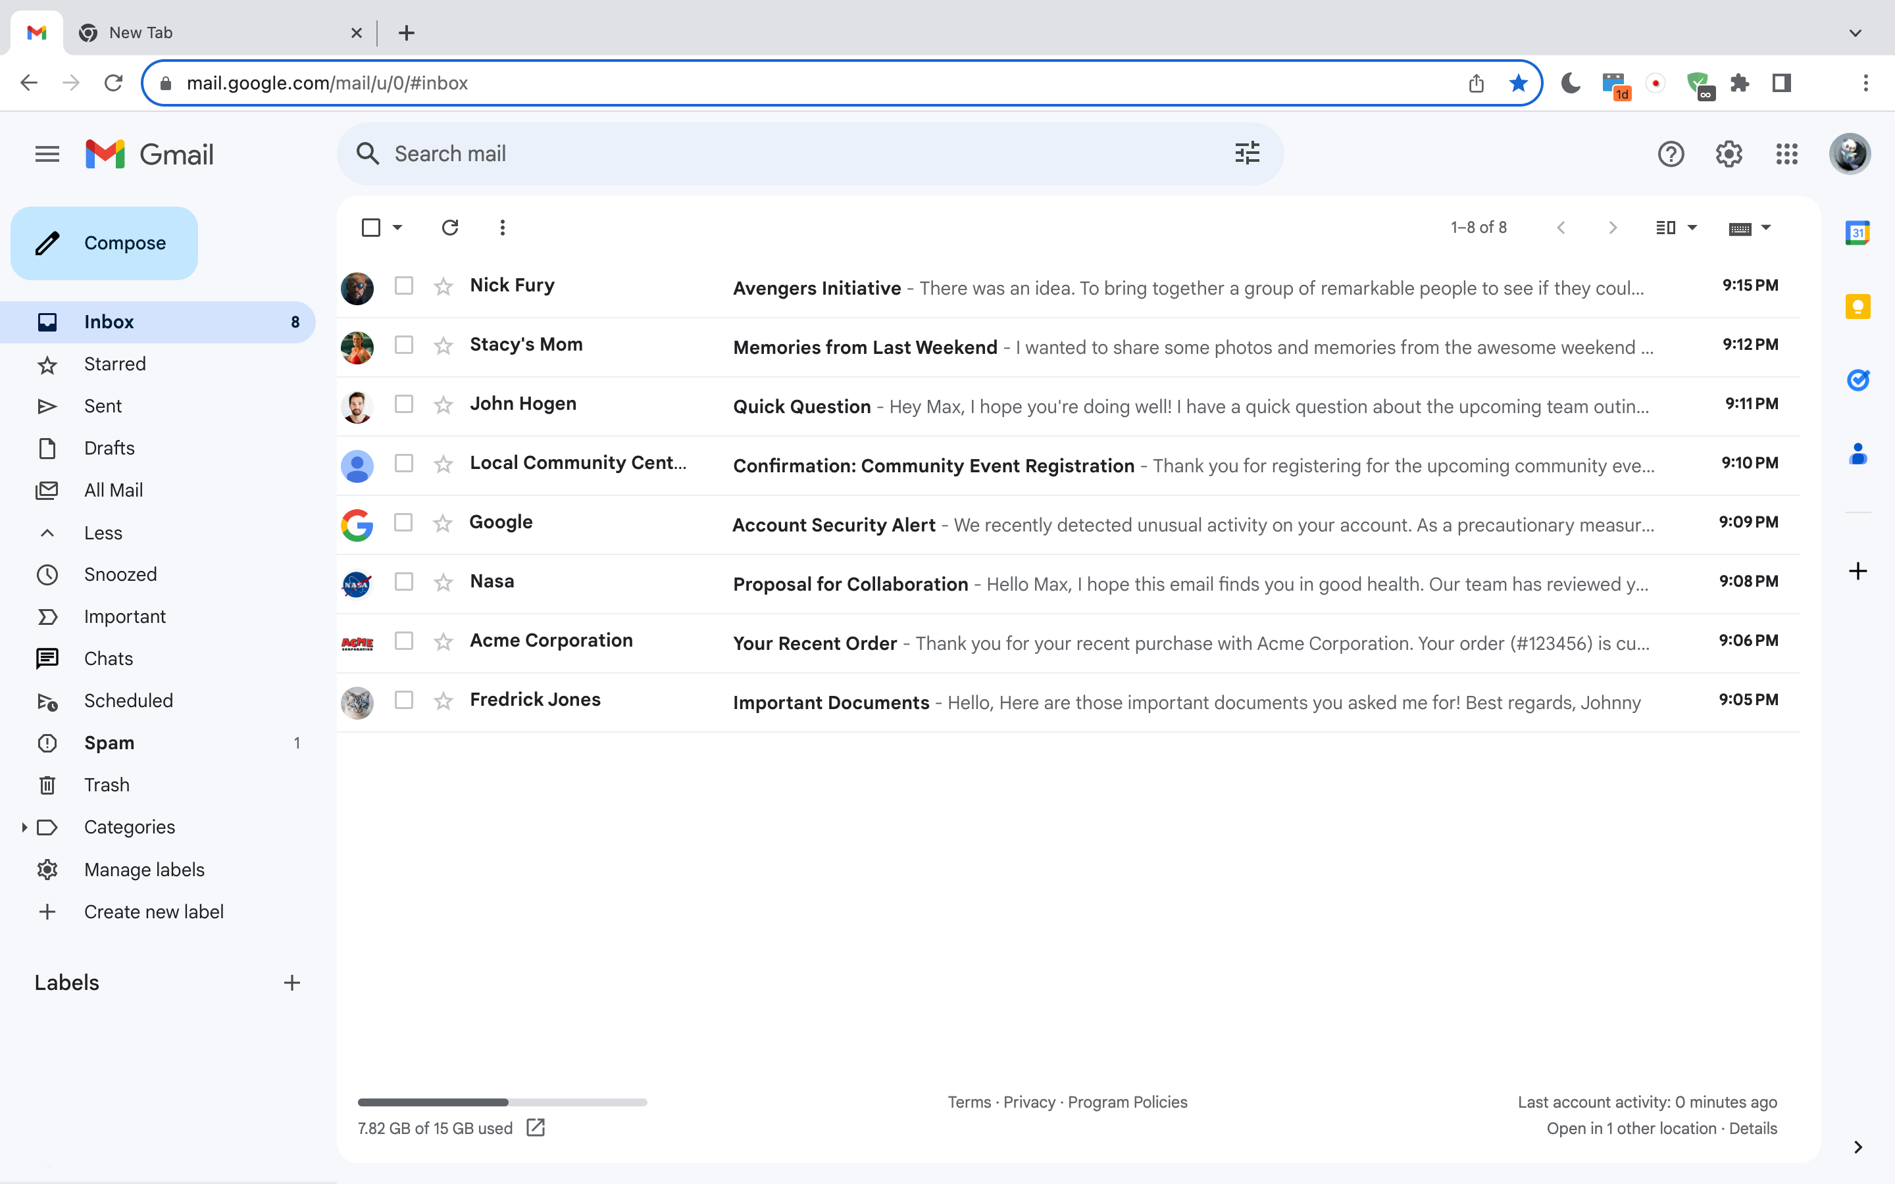Go to the Starred folder
This screenshot has height=1184, width=1895.
(114, 364)
